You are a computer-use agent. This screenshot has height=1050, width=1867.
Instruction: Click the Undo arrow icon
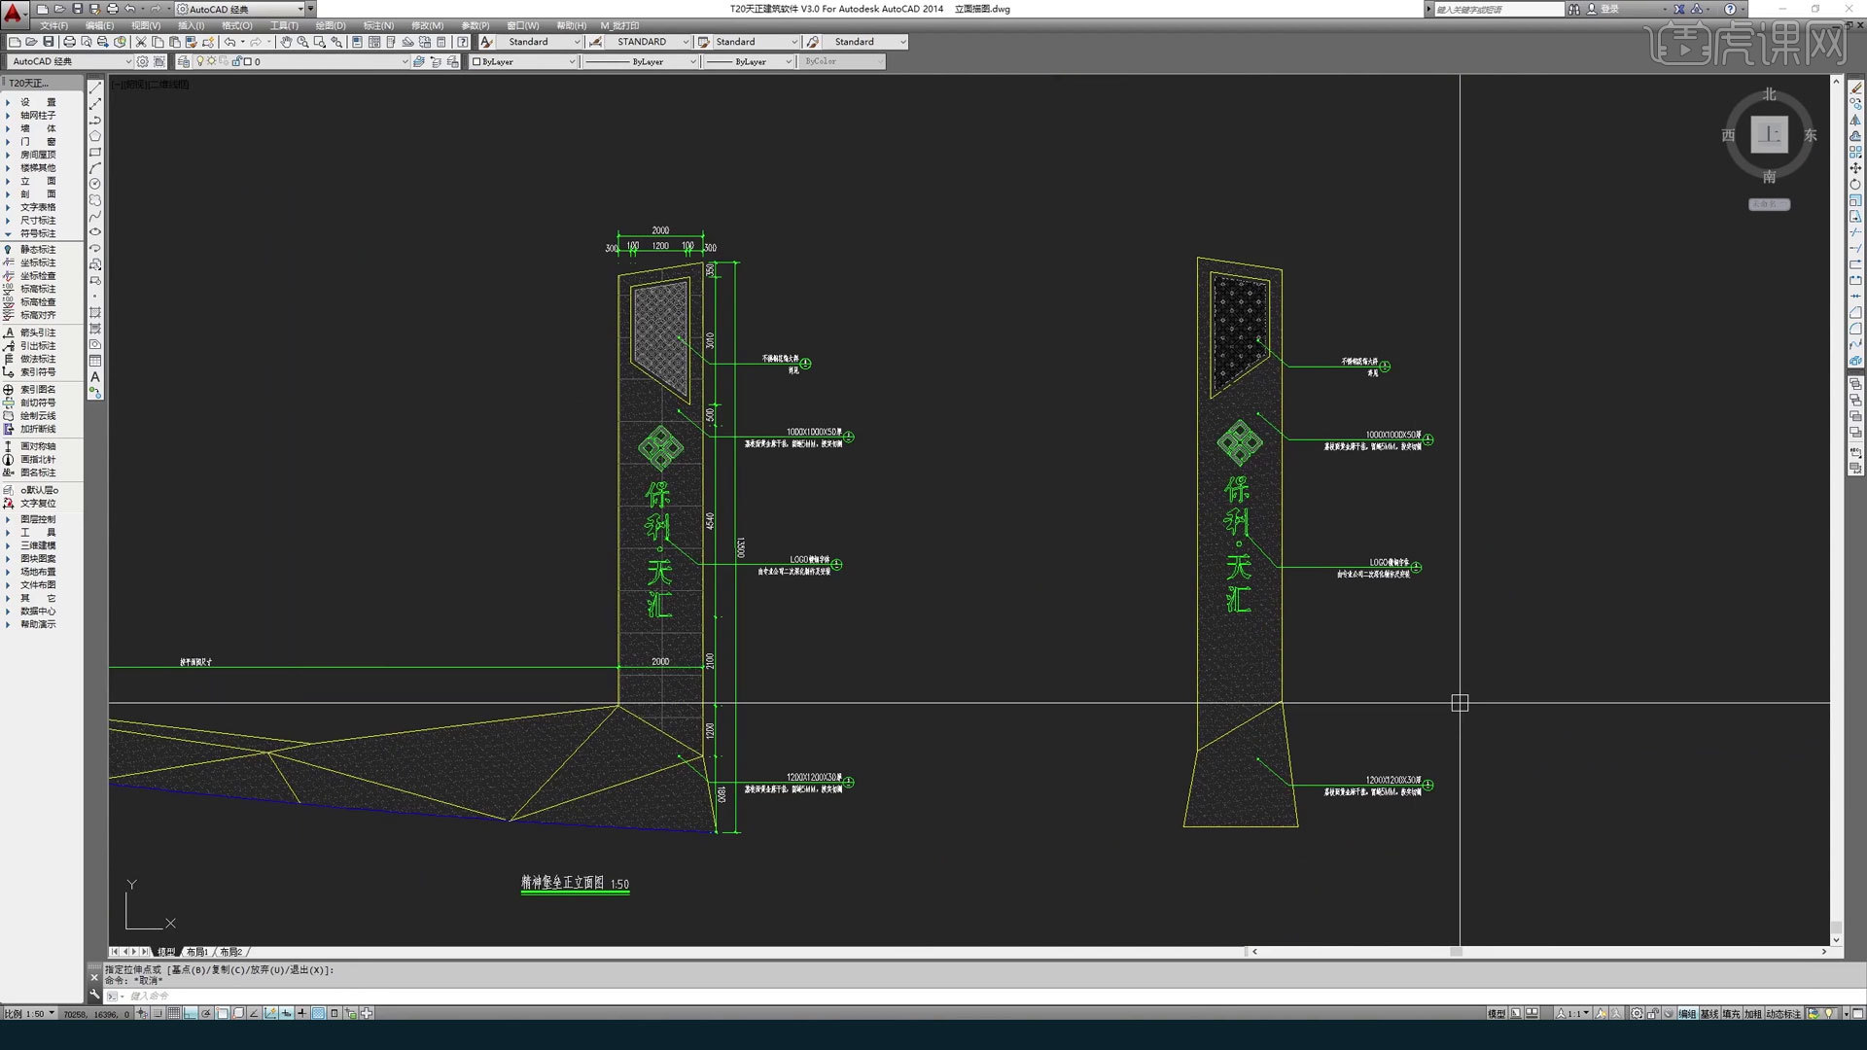pos(229,42)
